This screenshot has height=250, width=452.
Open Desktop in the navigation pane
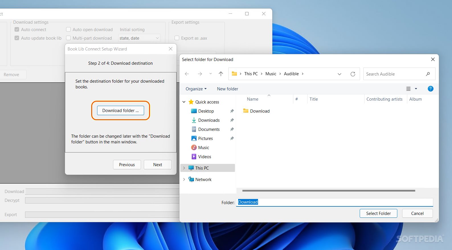(206, 111)
